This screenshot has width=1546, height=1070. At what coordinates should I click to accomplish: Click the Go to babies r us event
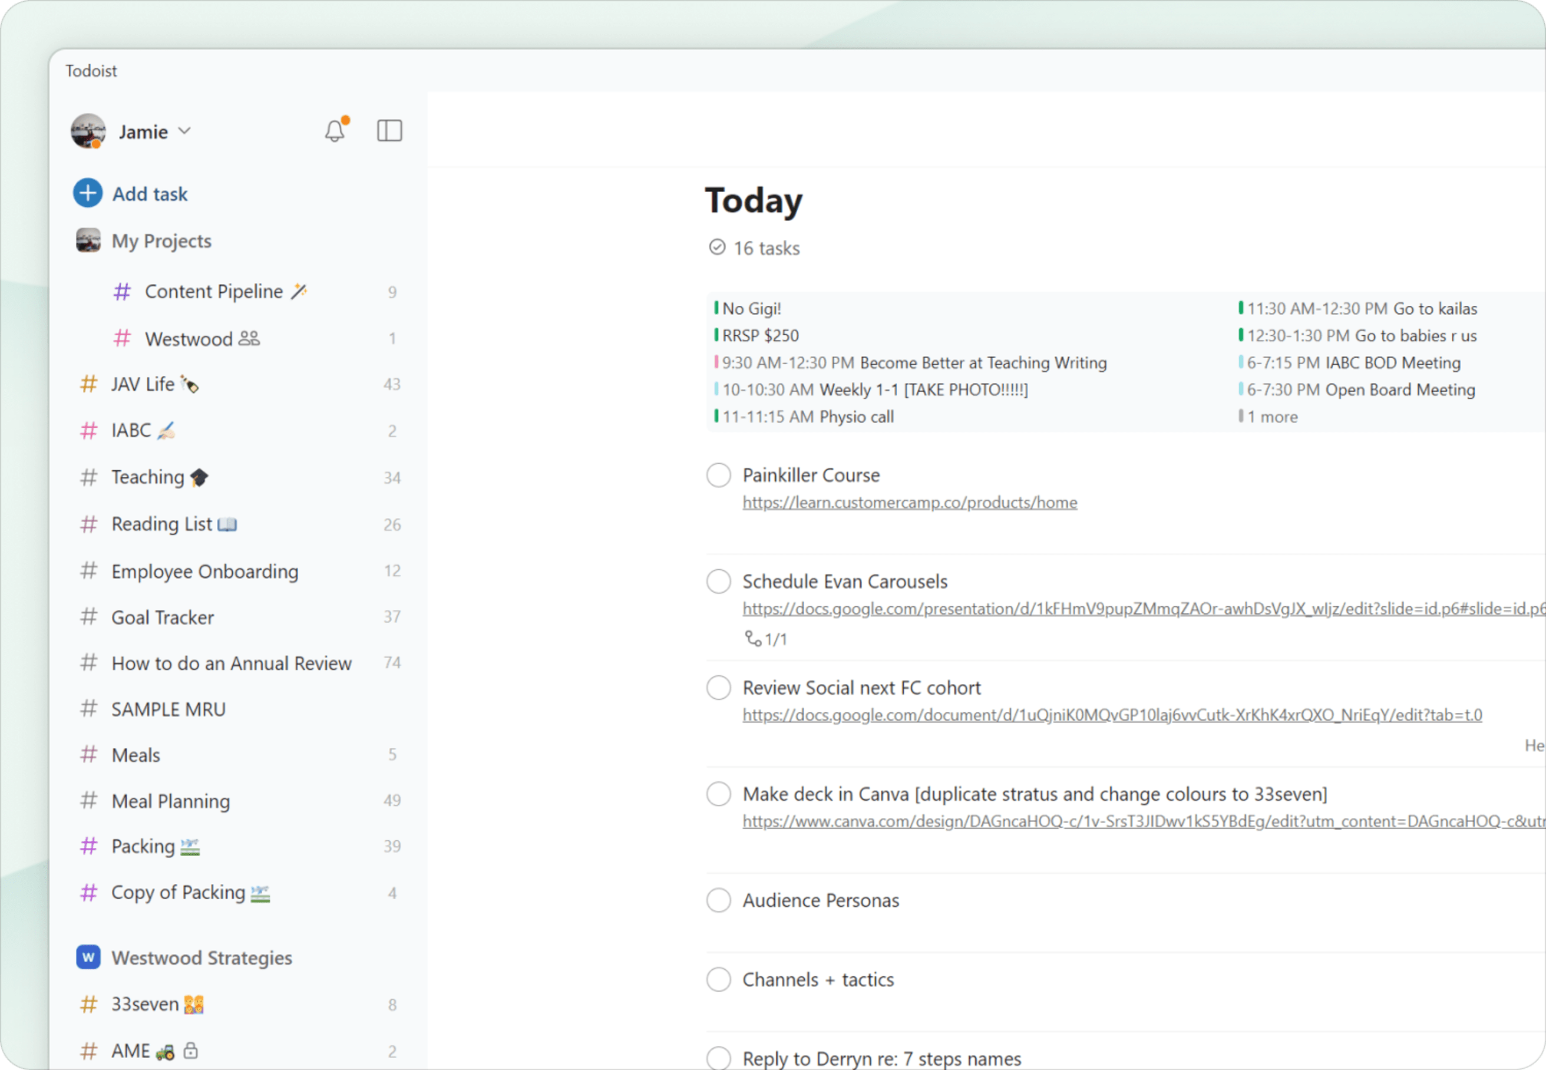pos(1358,335)
